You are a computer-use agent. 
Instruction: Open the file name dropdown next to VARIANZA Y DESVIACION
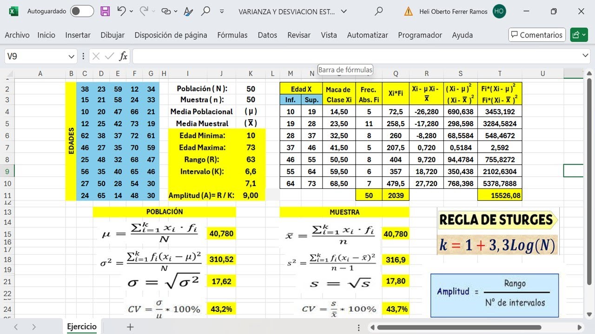click(x=344, y=11)
